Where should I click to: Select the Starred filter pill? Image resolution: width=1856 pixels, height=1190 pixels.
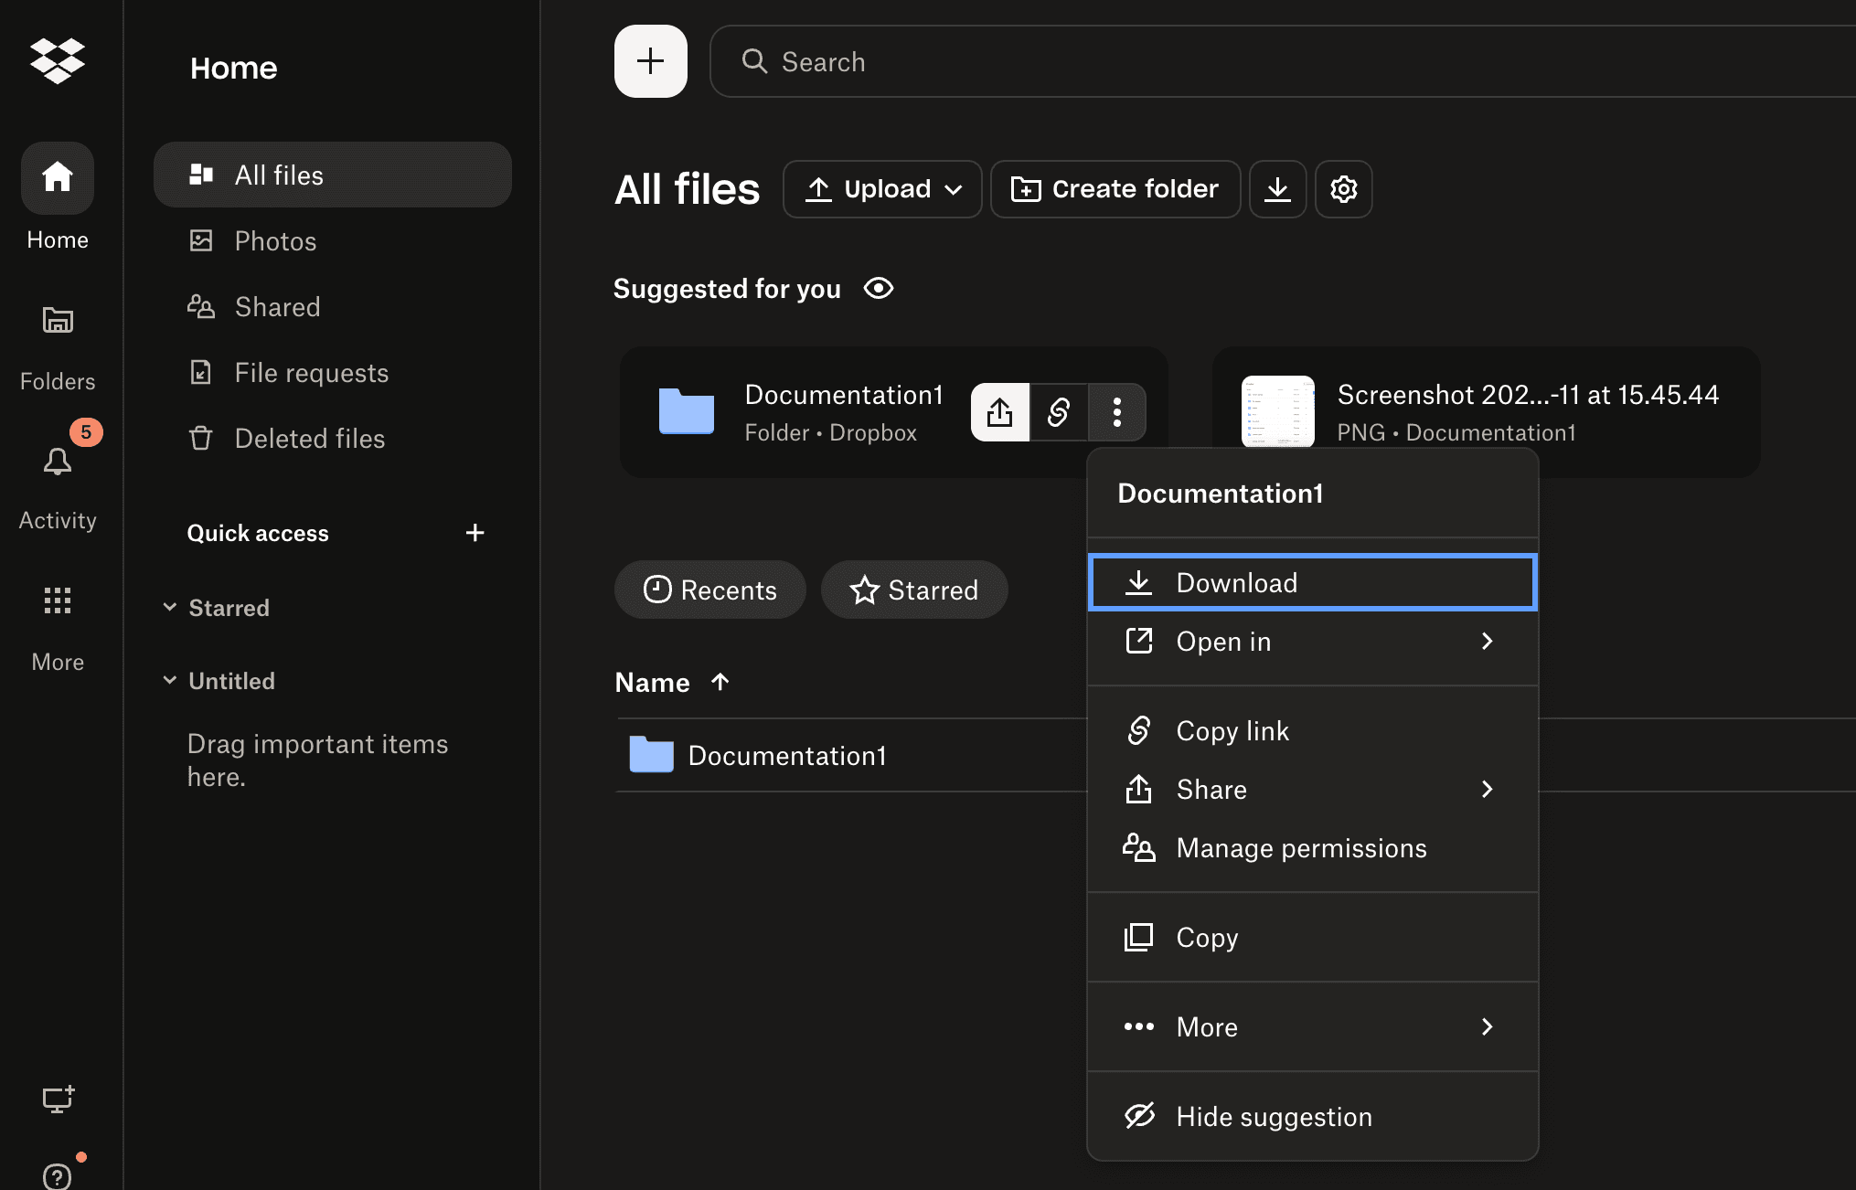(x=914, y=590)
